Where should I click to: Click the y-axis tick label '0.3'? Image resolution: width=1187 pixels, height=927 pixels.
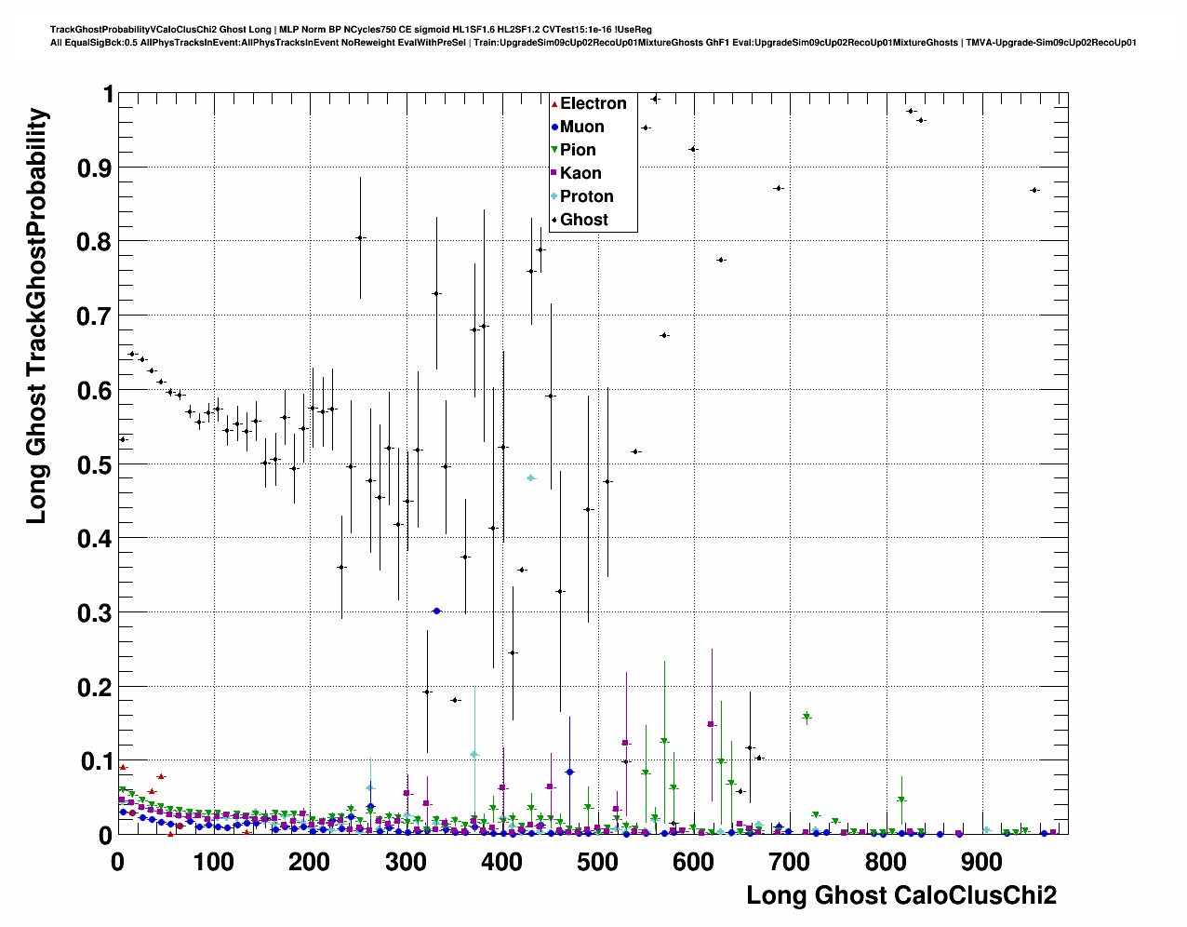tap(95, 613)
